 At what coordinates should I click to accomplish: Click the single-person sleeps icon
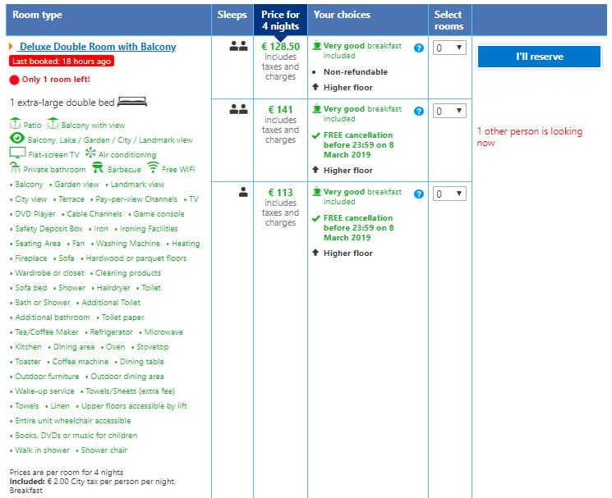coord(242,193)
